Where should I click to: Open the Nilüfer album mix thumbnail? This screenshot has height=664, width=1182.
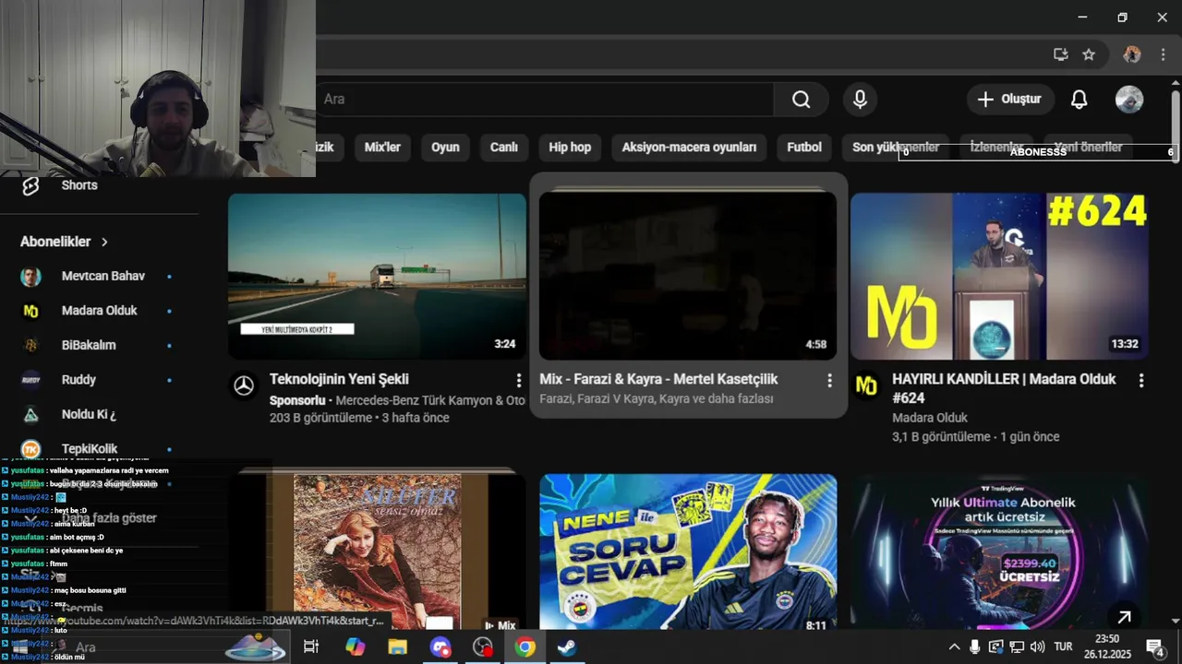(x=377, y=551)
